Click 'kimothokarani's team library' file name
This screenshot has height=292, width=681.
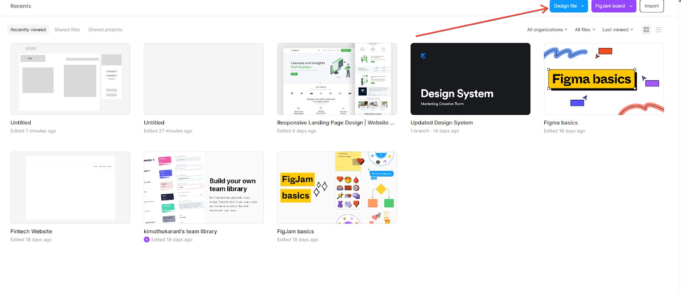180,232
